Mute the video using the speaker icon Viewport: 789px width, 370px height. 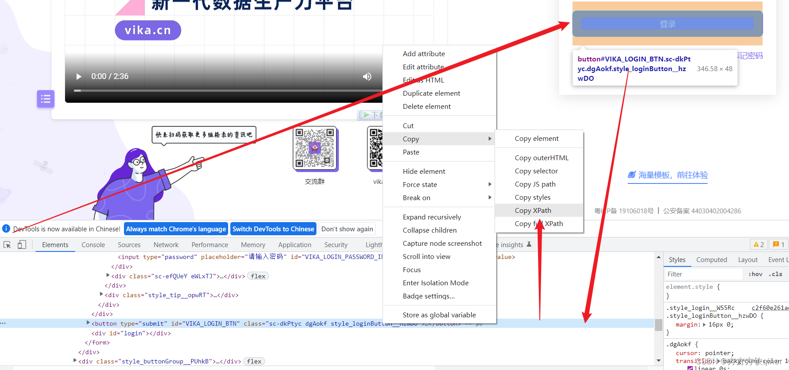click(367, 76)
